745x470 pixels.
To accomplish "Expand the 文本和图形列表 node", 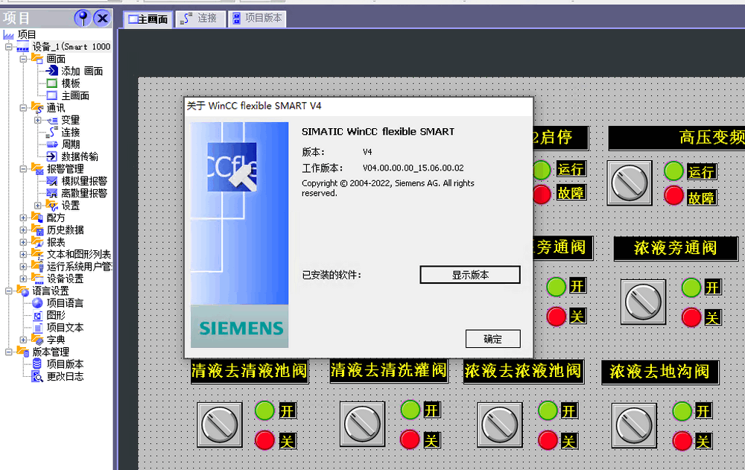I will click(x=23, y=254).
